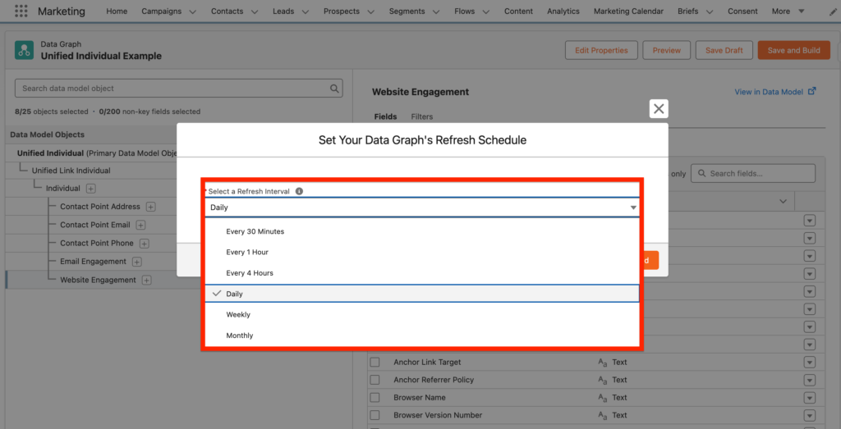Image resolution: width=841 pixels, height=429 pixels.
Task: Open the app launcher grid icon
Action: 21,11
